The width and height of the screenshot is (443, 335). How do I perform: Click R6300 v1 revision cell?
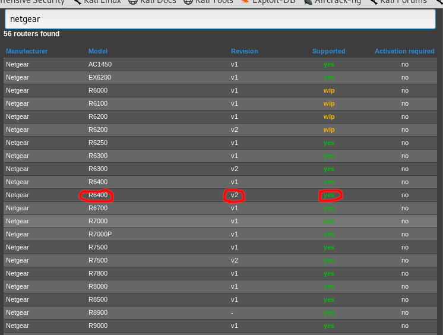click(235, 156)
